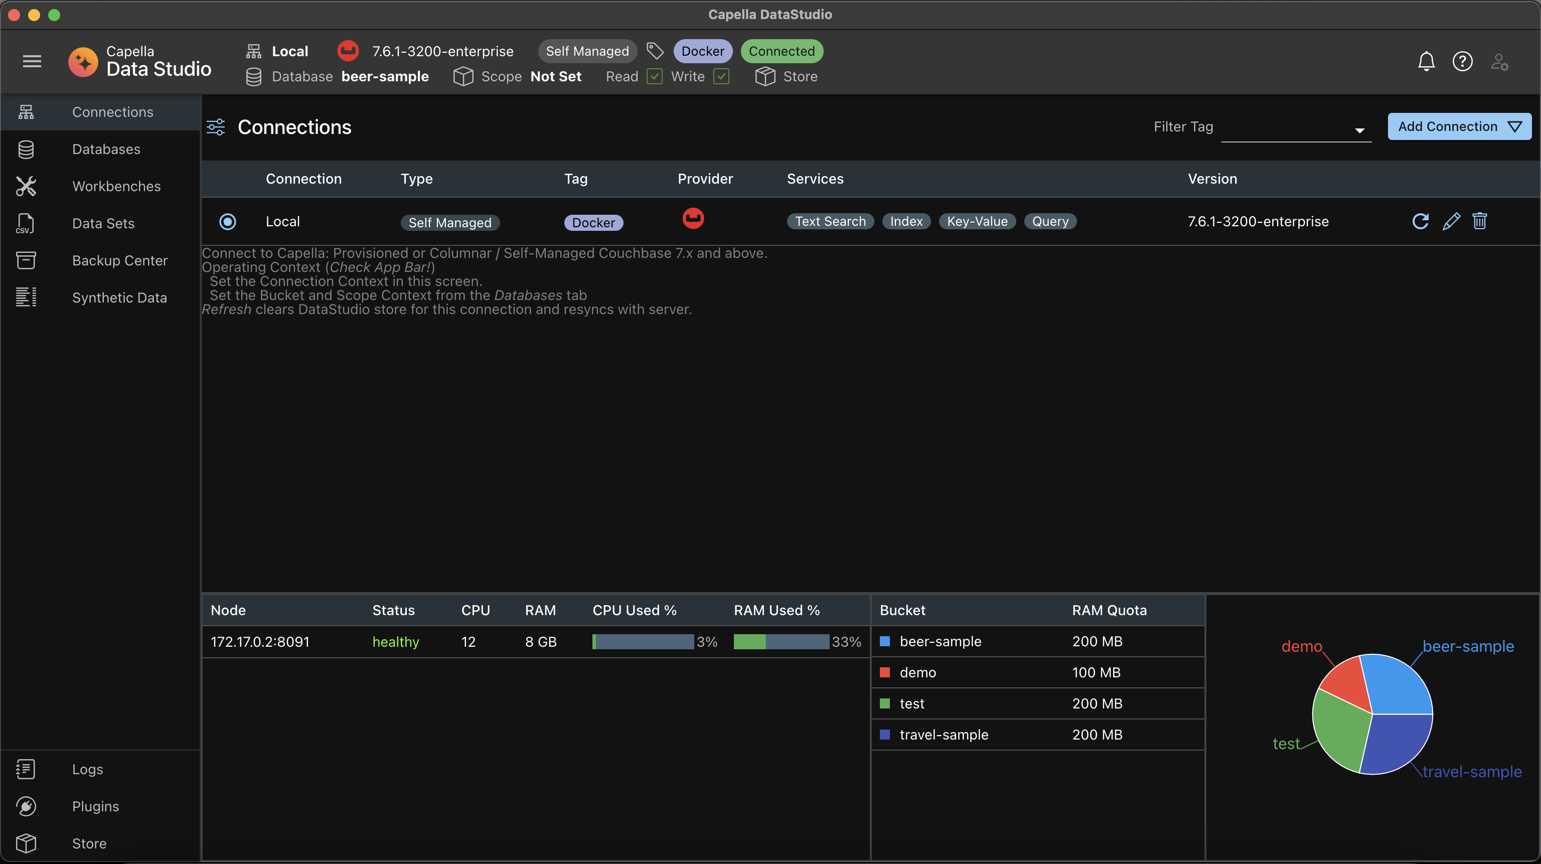The width and height of the screenshot is (1541, 864).
Task: Click the Synthetic Data icon
Action: click(26, 298)
